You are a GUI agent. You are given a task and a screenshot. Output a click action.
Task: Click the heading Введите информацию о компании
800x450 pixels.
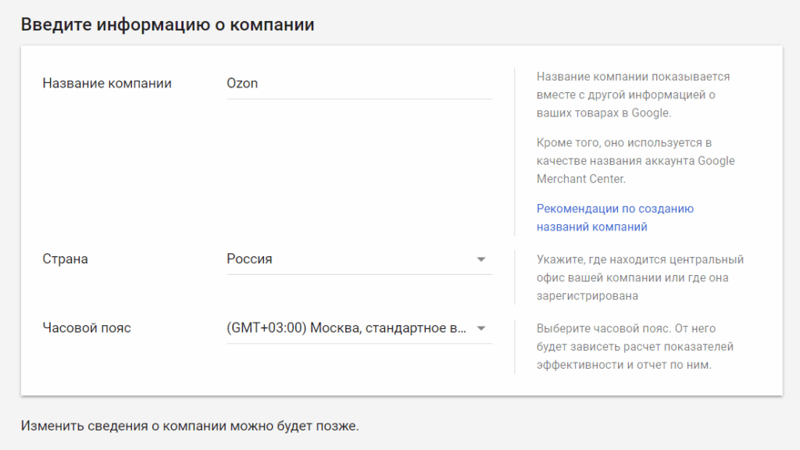(x=167, y=24)
